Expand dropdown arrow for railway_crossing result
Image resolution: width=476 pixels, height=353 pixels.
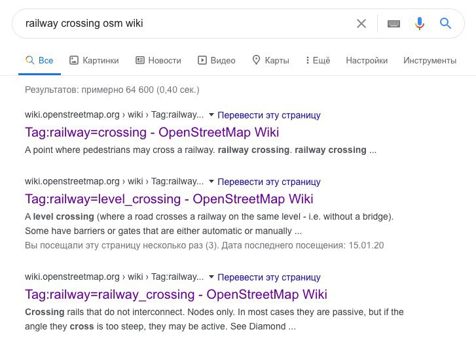point(211,277)
